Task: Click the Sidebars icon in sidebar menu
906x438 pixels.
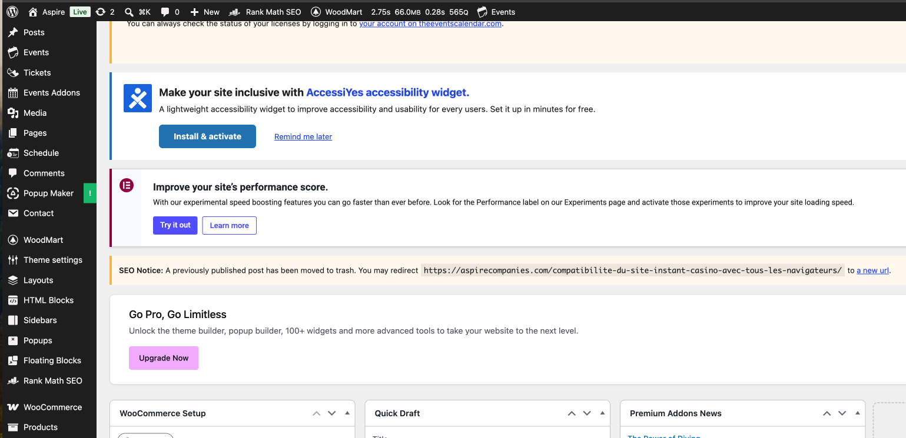Action: [x=13, y=320]
